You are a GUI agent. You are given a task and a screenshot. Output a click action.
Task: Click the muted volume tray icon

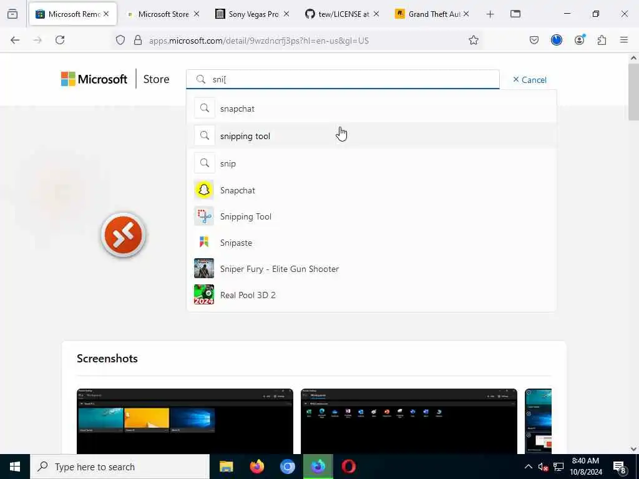tap(543, 467)
